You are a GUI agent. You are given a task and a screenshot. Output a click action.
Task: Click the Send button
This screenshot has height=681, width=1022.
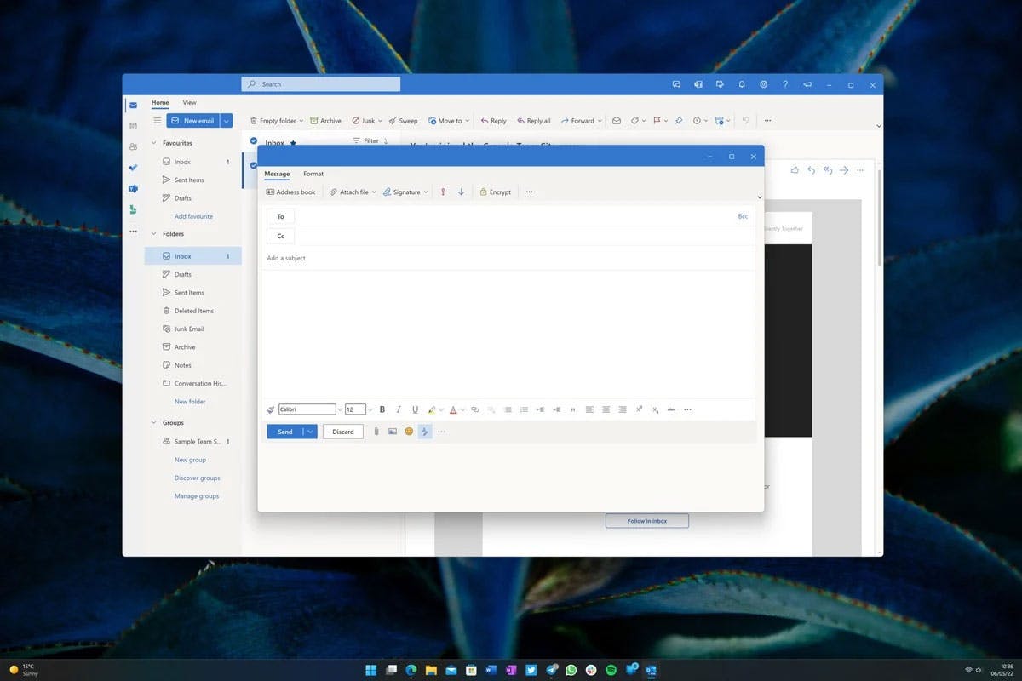(285, 432)
